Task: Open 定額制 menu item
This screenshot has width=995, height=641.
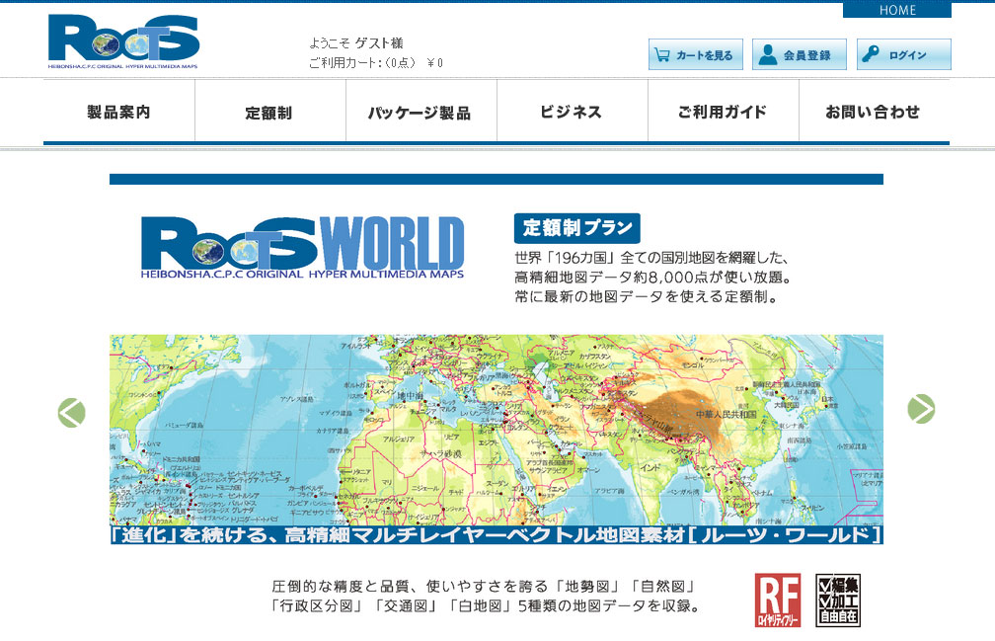Action: (269, 113)
